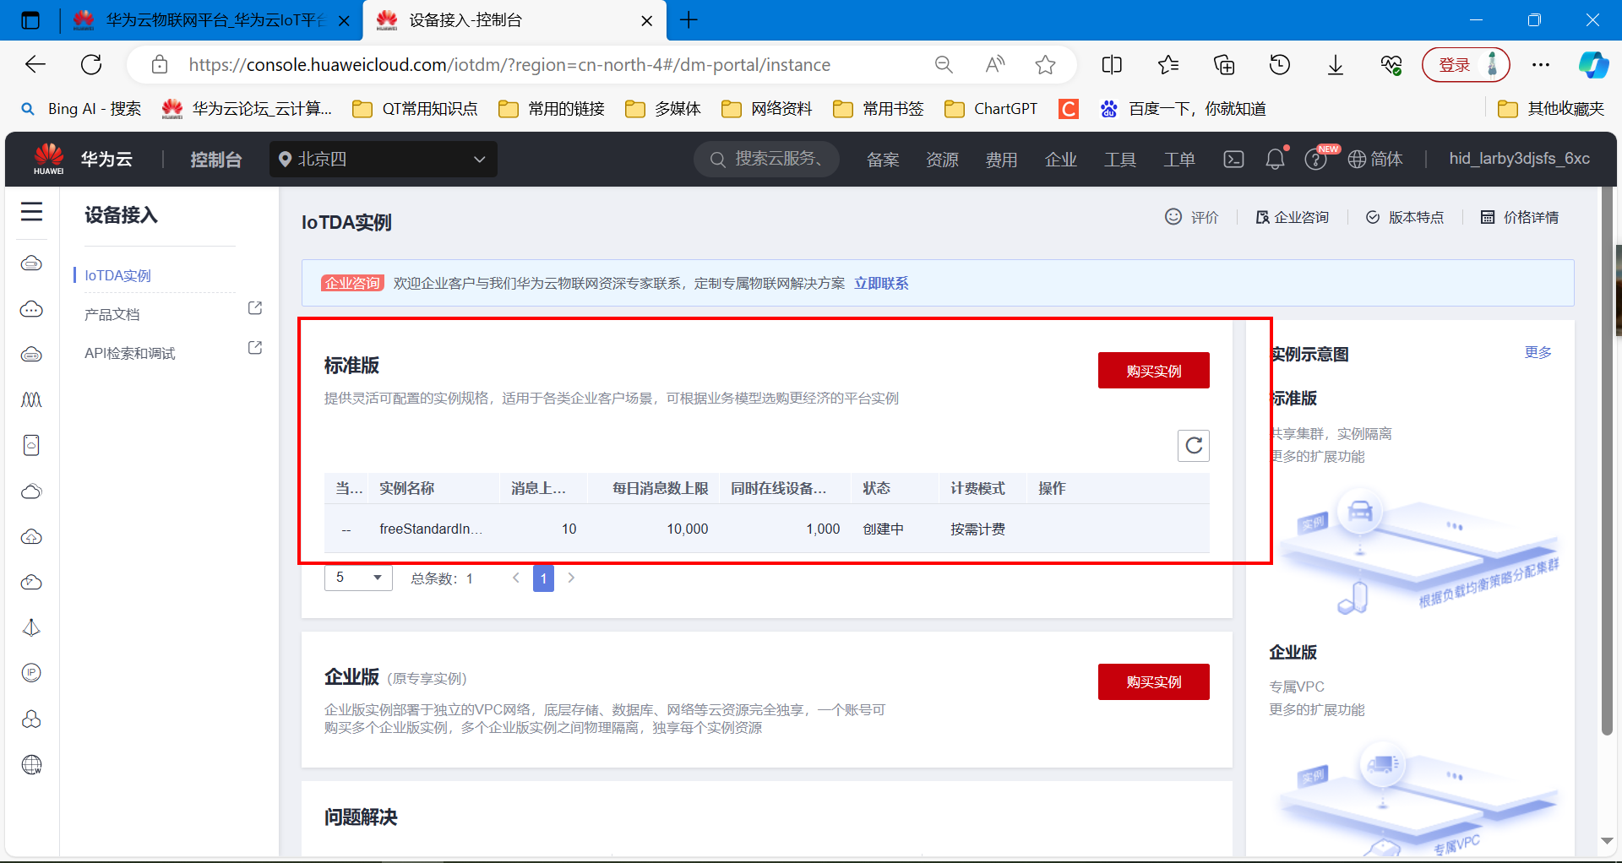Select page 1 in pagination
1622x863 pixels.
543,578
